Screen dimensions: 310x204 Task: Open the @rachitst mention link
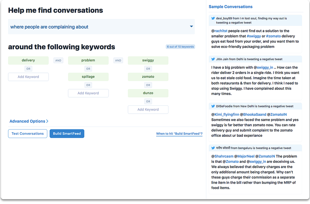pos(219,31)
